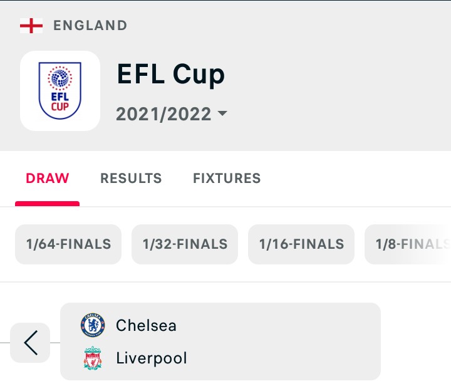Click the EFL Cup title heading
This screenshot has height=386, width=451.
pos(170,74)
